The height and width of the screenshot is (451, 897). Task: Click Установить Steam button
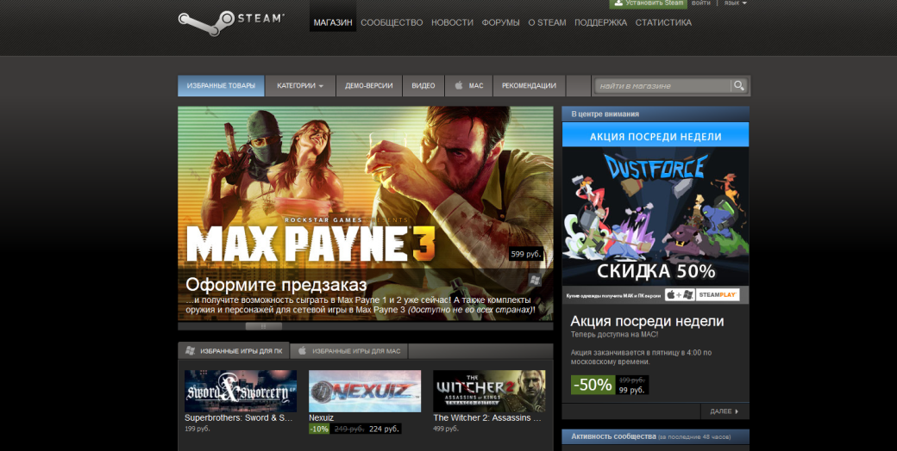point(649,3)
